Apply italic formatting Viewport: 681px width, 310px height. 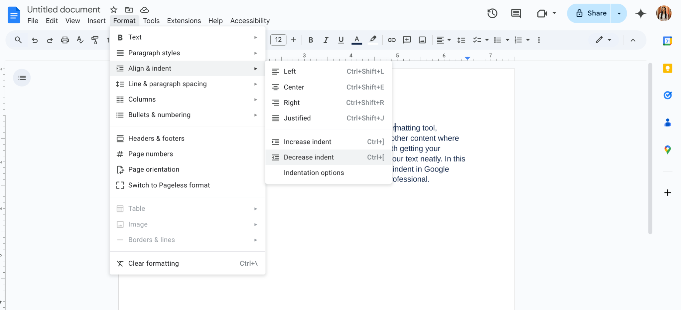[325, 40]
